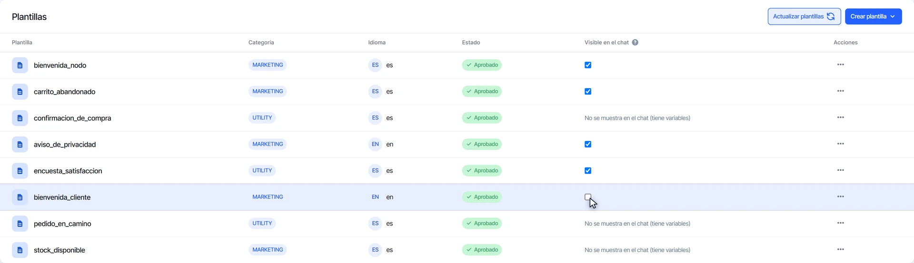Open actions menu for pedido_en_camino
This screenshot has width=914, height=263.
click(840, 223)
